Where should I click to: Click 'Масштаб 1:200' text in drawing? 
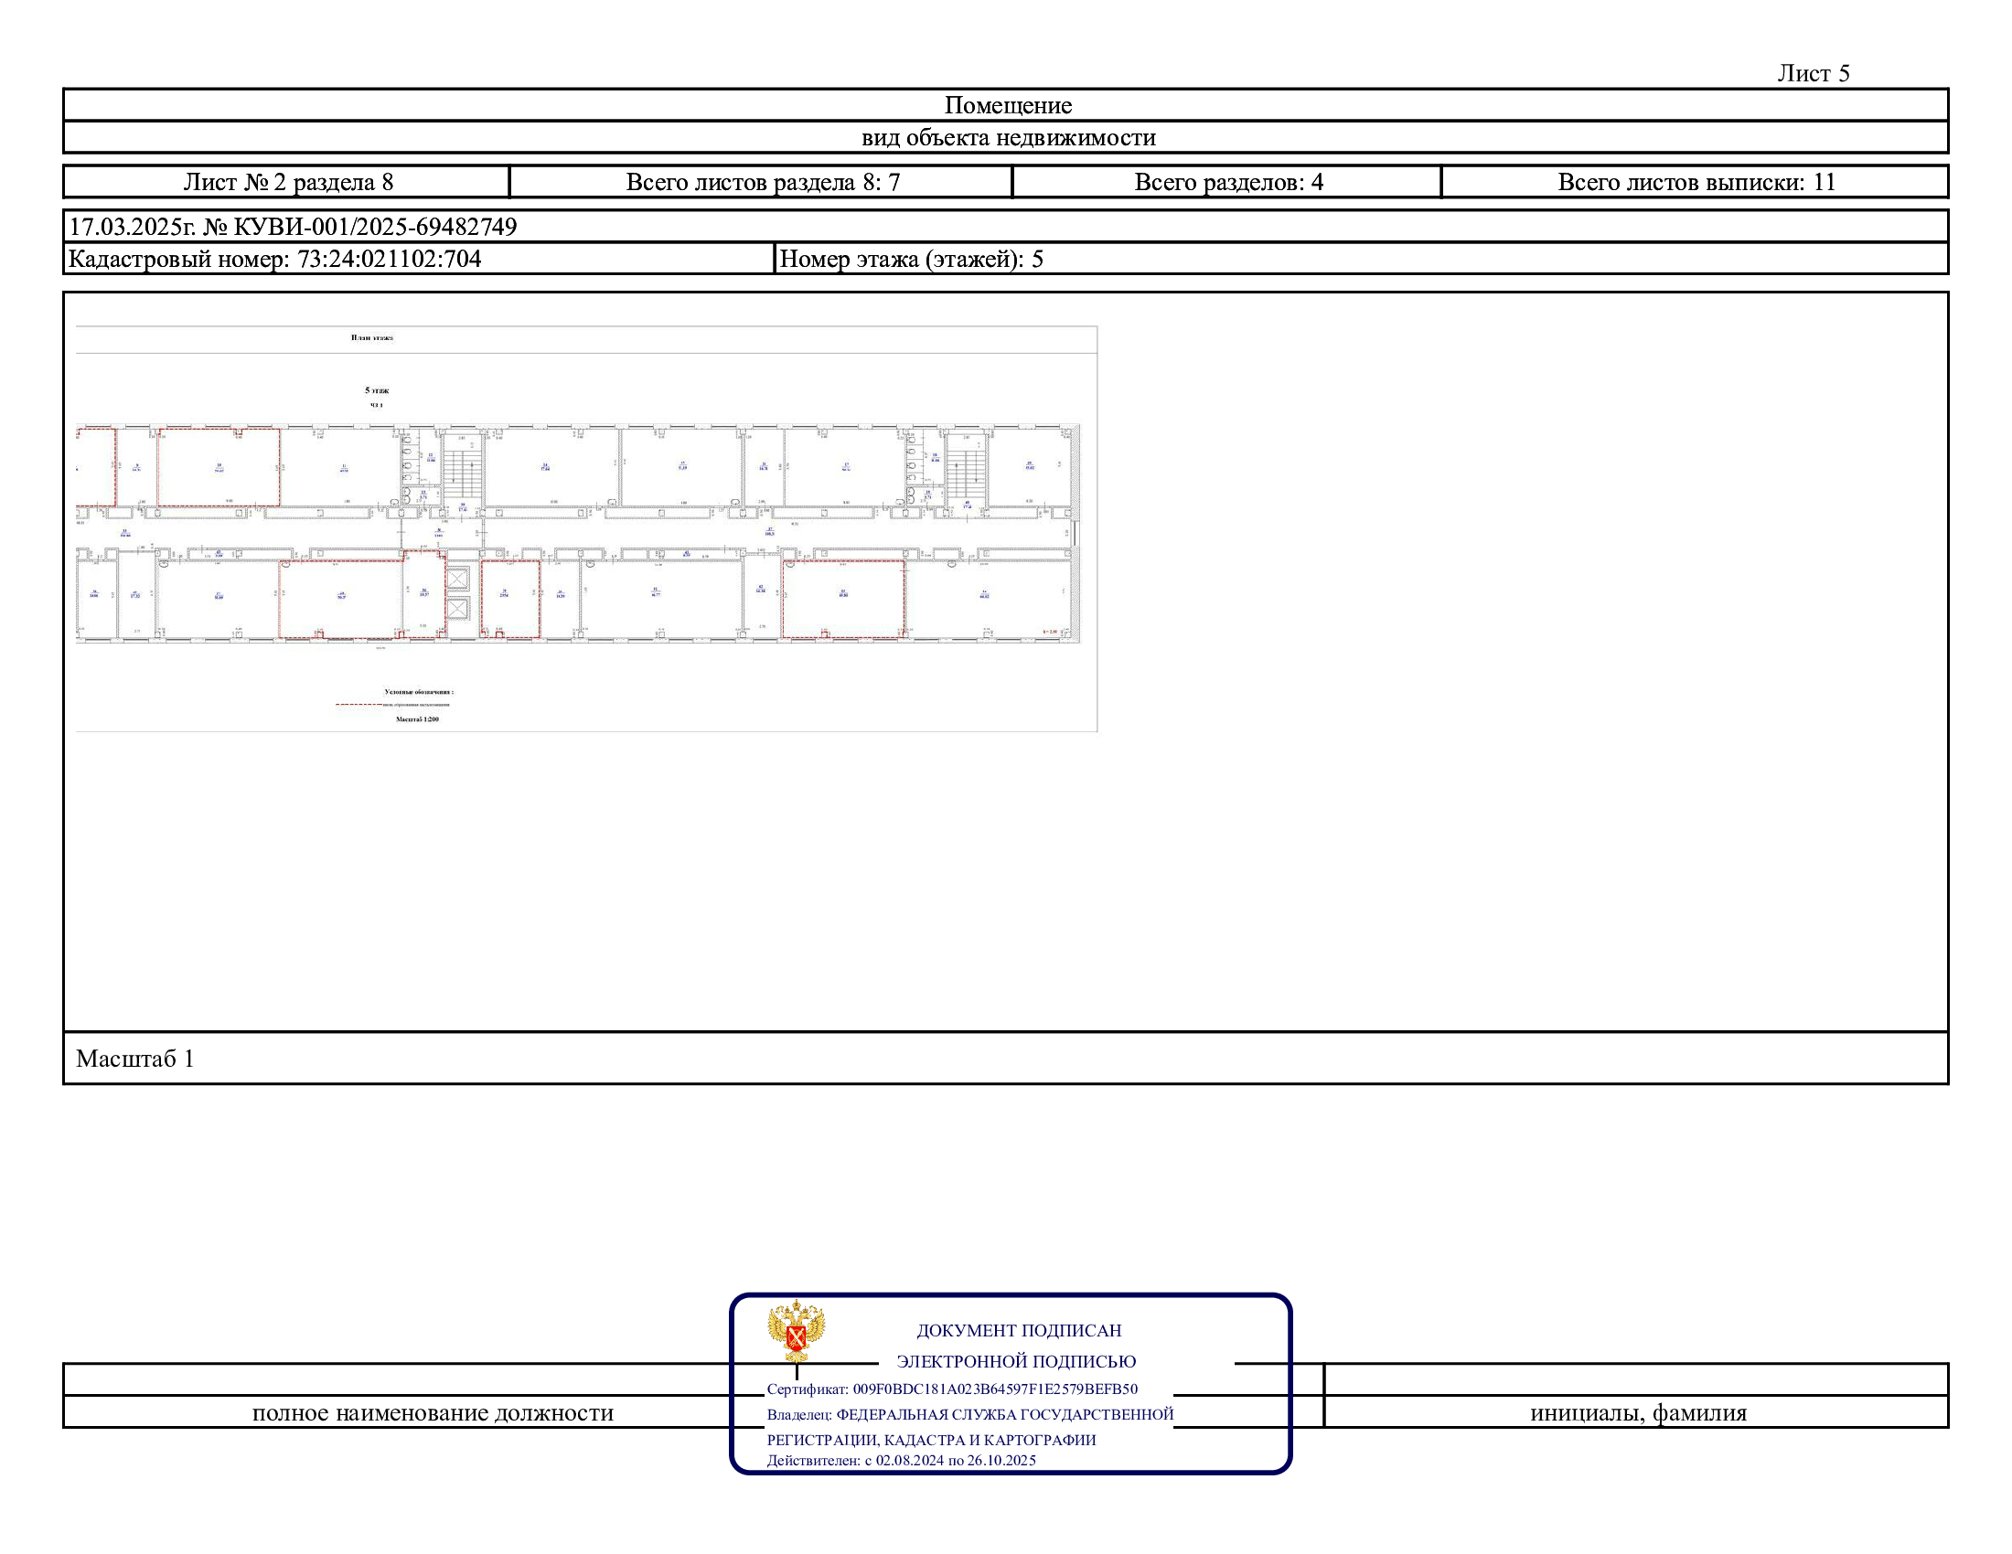(417, 719)
